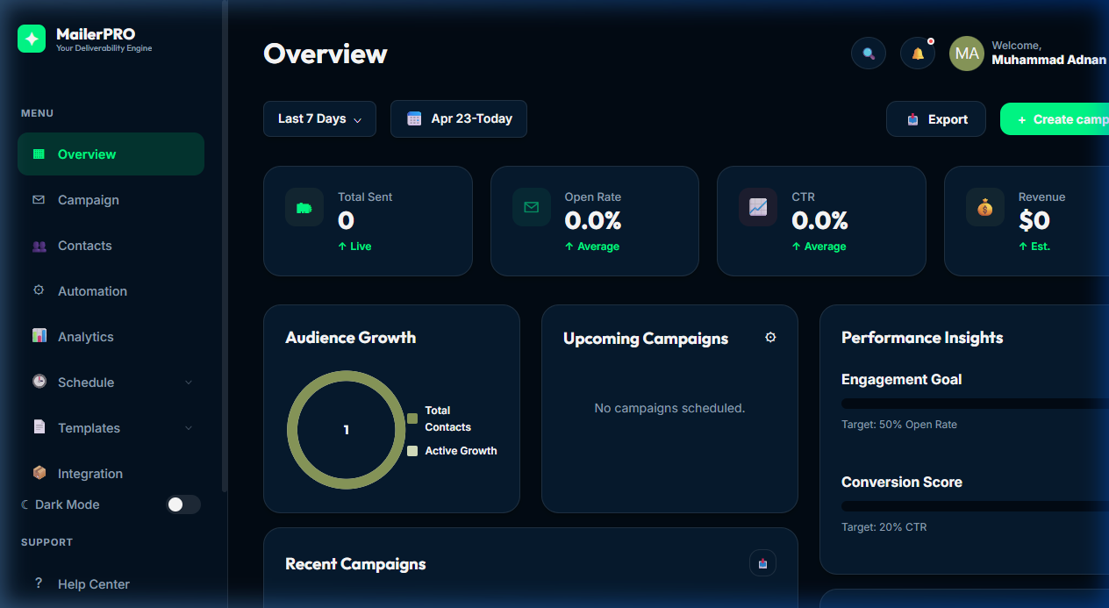Click the Revenue money bag icon
The height and width of the screenshot is (608, 1109).
(x=984, y=208)
